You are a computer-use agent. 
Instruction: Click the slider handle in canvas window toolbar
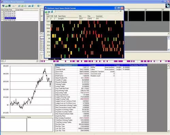[x=55, y=12]
